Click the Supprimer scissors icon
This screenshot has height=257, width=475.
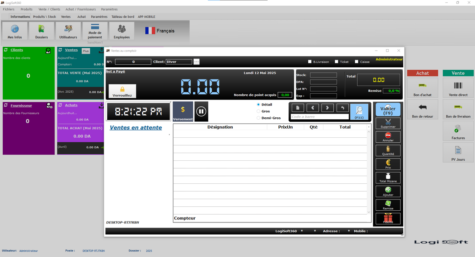tap(388, 123)
